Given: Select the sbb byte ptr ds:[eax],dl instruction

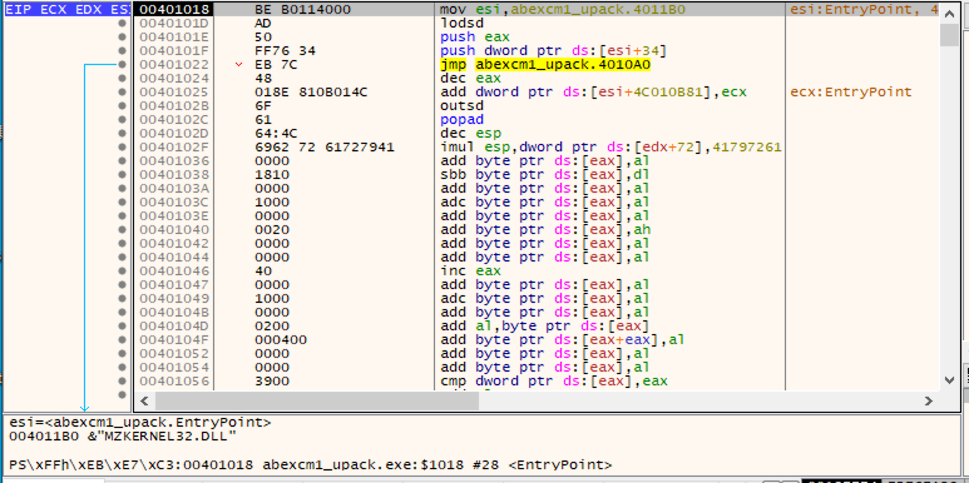Looking at the screenshot, I should click(545, 175).
